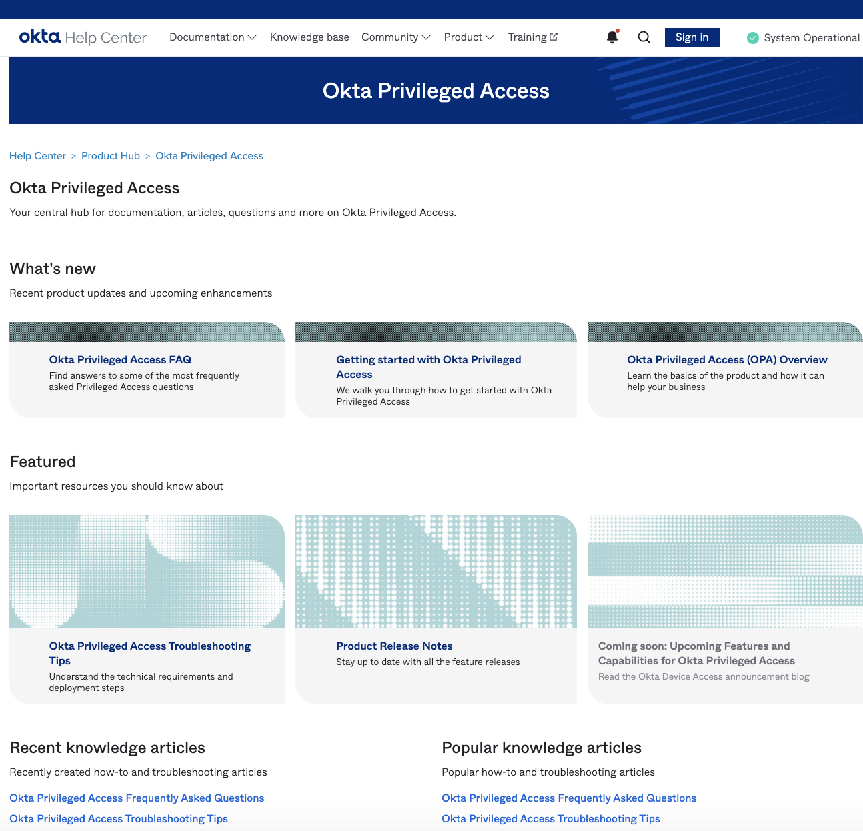Click the System Operational status text
This screenshot has width=863, height=831.
pos(812,38)
